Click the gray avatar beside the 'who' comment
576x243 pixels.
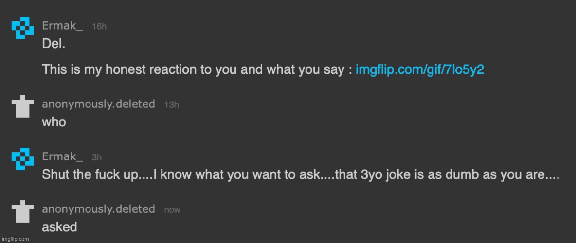[22, 107]
